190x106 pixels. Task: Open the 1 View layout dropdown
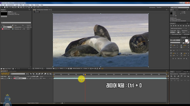[86, 68]
